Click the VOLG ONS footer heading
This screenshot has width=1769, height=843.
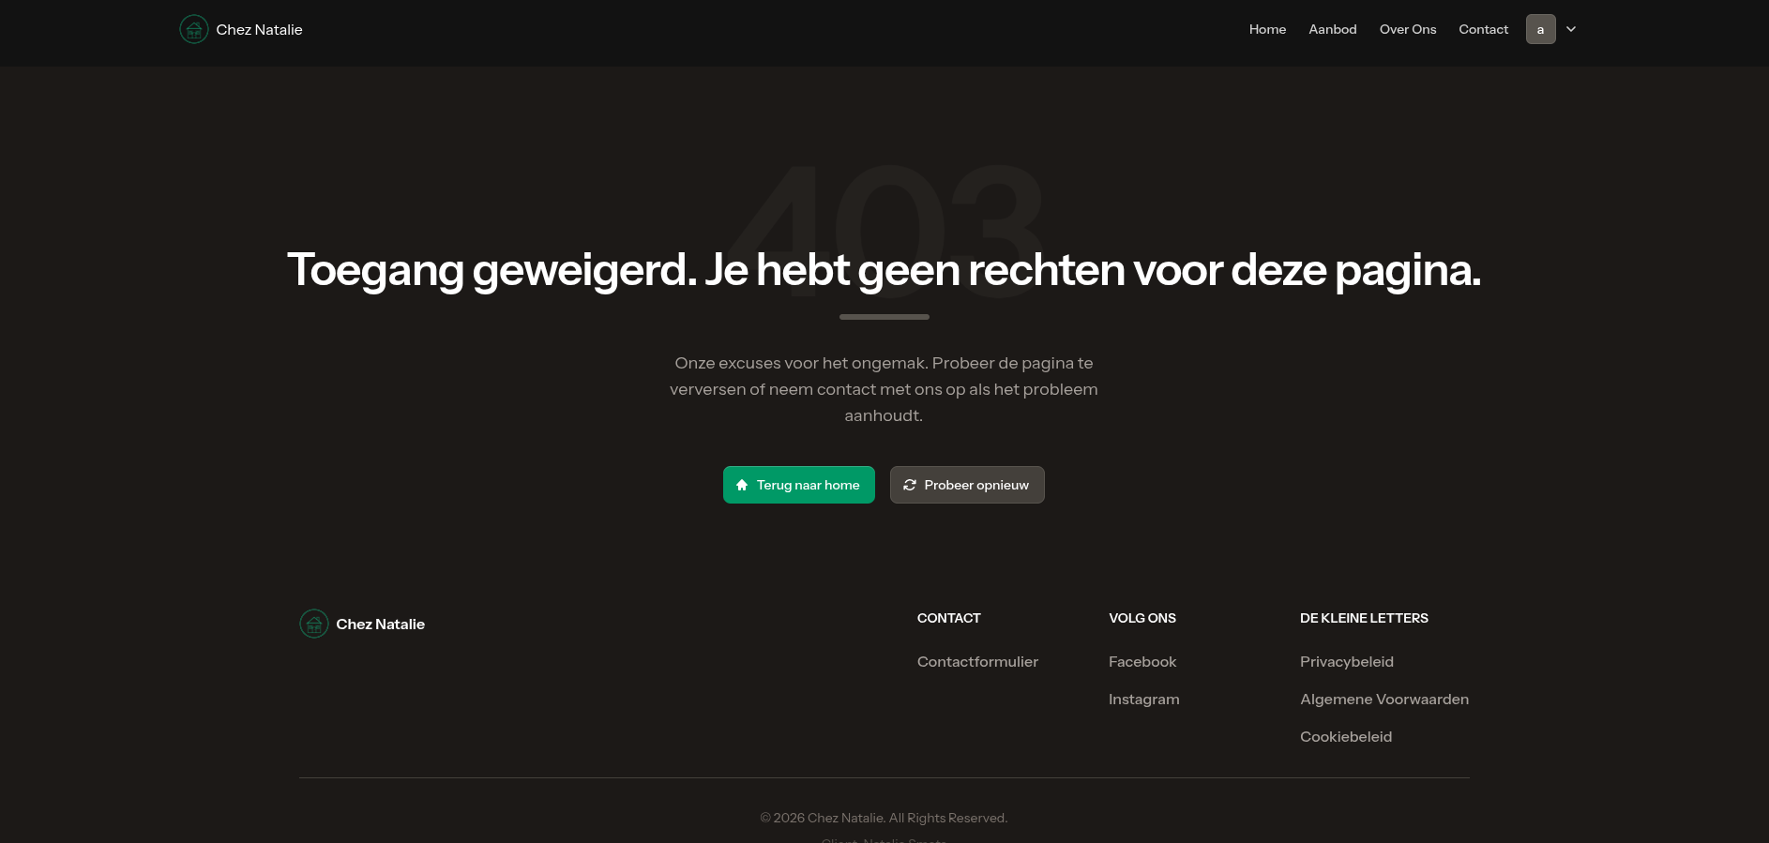tap(1142, 618)
